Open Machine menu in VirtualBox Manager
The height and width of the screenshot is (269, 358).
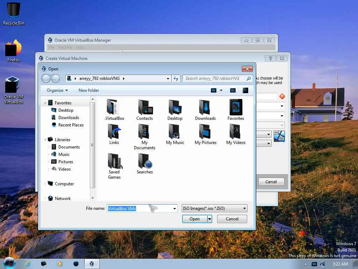(x=65, y=47)
